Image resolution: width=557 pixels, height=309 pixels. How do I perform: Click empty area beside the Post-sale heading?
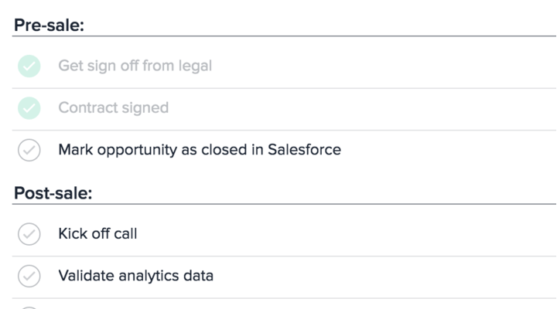point(323,193)
